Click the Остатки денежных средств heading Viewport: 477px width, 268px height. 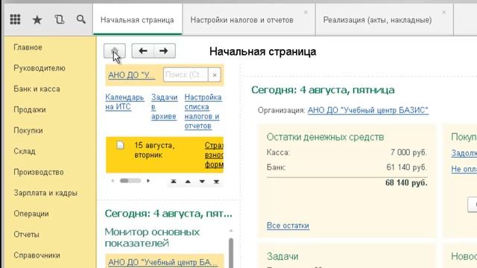click(325, 137)
